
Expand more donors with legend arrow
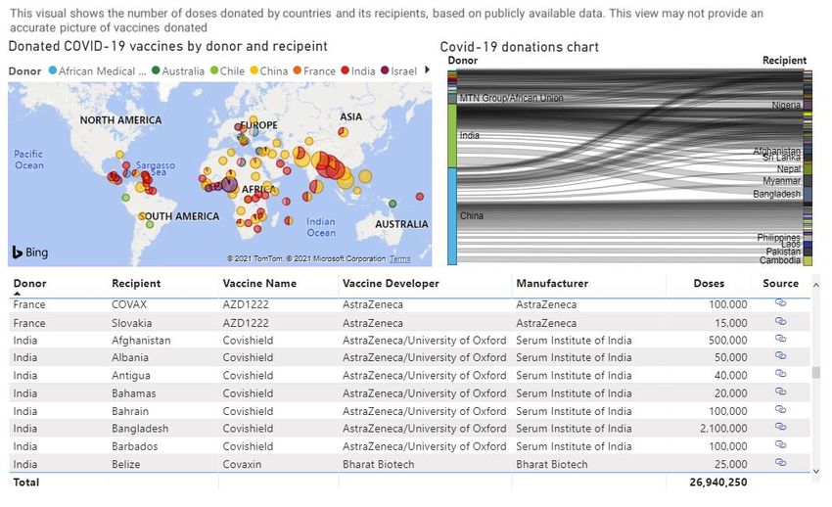427,70
